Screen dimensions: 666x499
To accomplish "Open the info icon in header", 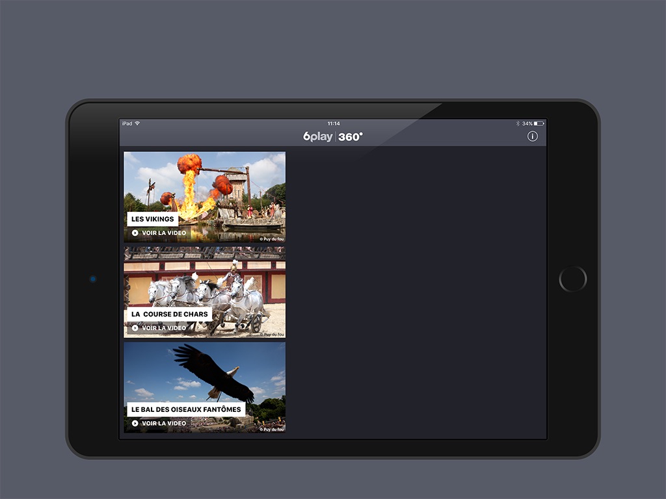I will click(532, 136).
